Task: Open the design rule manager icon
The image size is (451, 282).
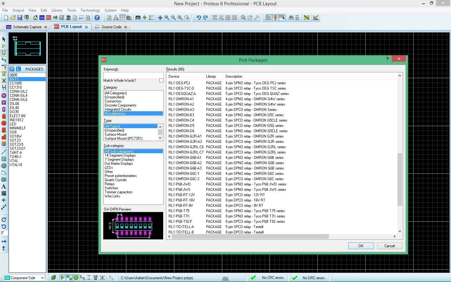Action: pos(316,18)
